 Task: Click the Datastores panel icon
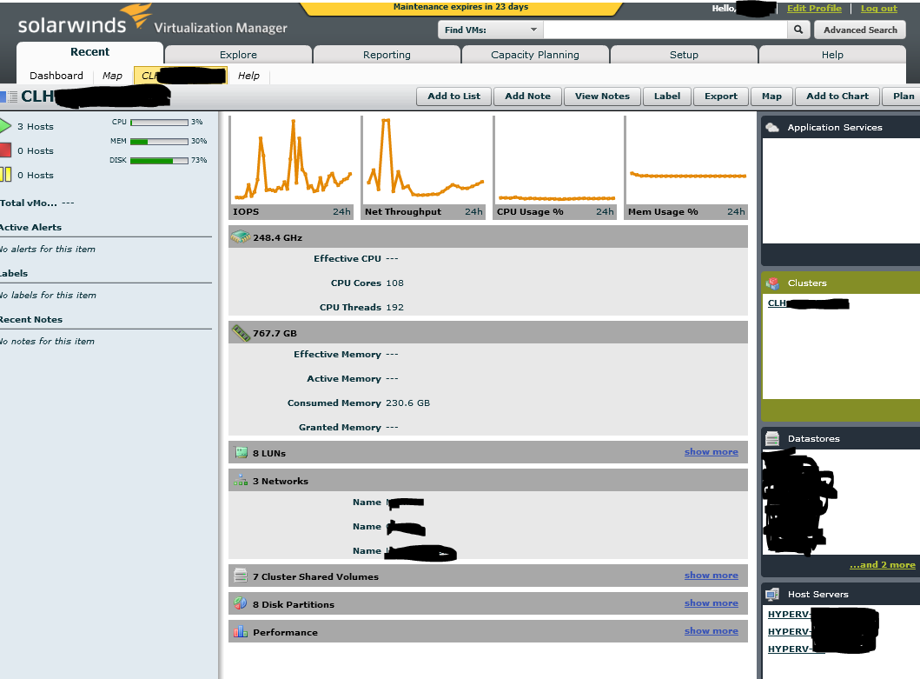pyautogui.click(x=772, y=438)
